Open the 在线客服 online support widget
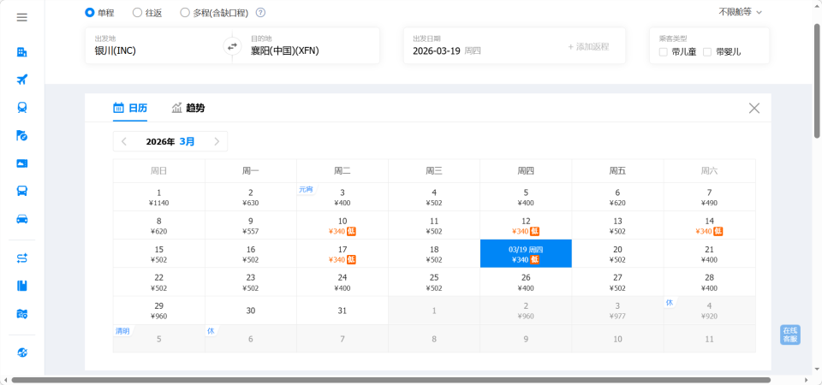 790,335
